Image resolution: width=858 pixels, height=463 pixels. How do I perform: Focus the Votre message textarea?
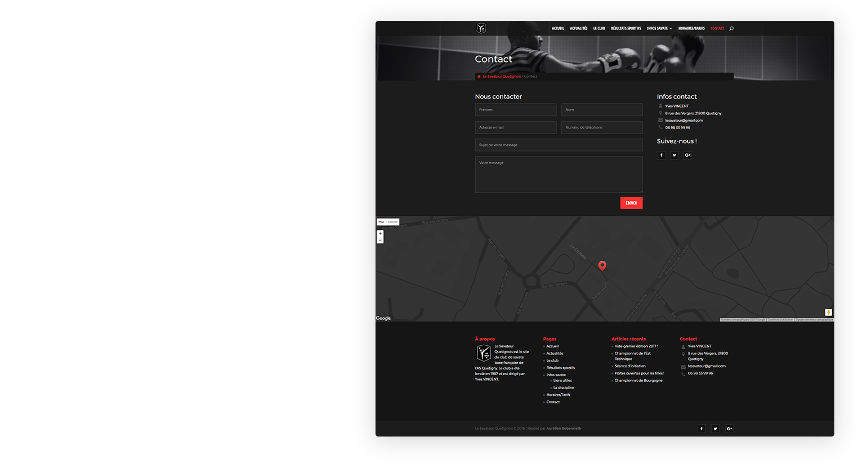pos(558,175)
